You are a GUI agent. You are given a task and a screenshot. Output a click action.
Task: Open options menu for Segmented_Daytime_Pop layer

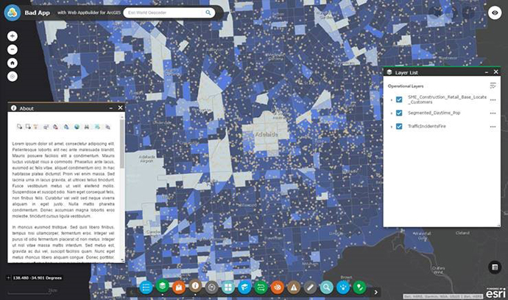click(x=493, y=114)
